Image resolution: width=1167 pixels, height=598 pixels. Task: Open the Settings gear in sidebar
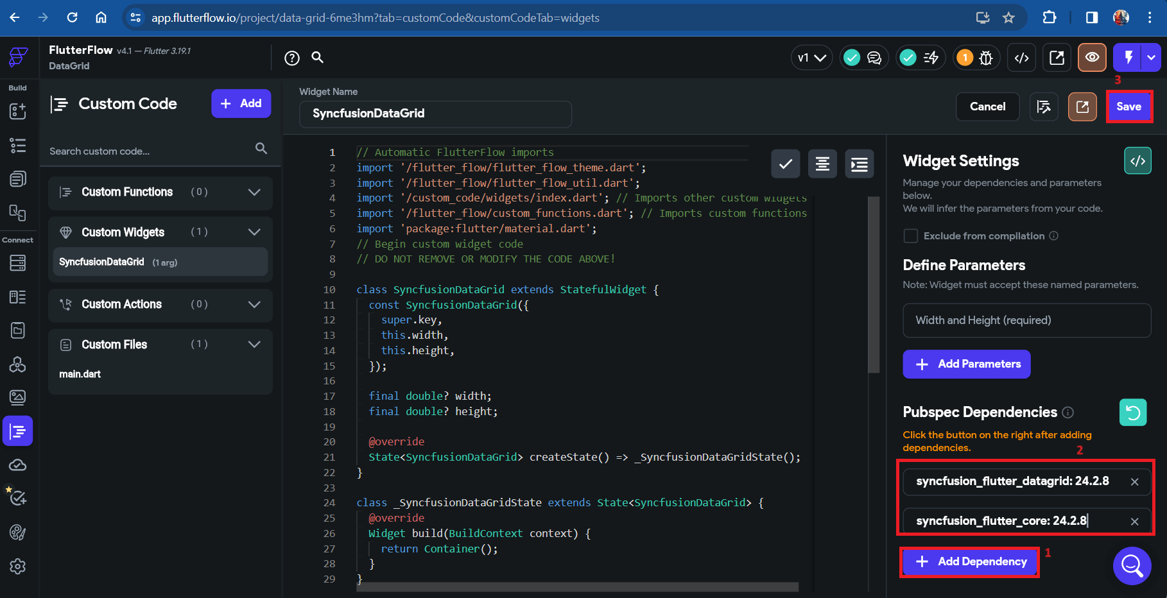[18, 567]
